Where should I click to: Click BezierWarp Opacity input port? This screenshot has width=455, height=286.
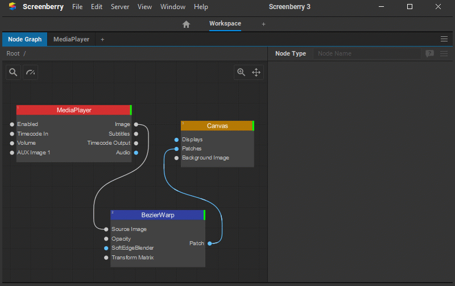tap(106, 239)
